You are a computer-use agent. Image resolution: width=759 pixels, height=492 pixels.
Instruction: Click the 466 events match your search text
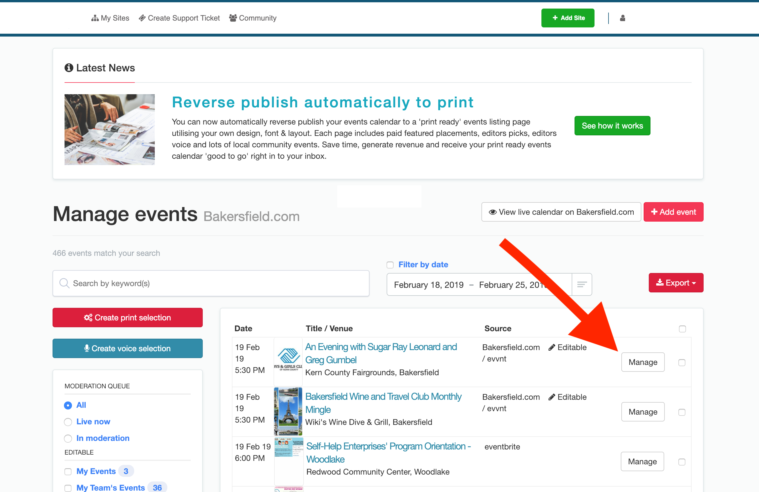coord(106,253)
